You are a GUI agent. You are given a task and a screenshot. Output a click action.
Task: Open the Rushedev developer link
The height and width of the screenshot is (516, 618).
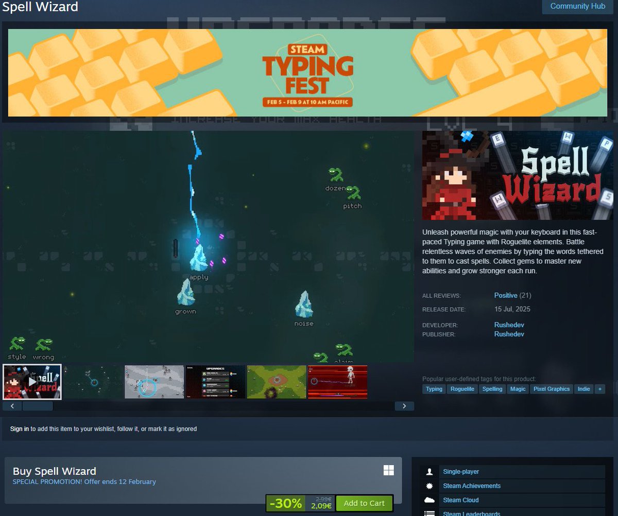(509, 325)
